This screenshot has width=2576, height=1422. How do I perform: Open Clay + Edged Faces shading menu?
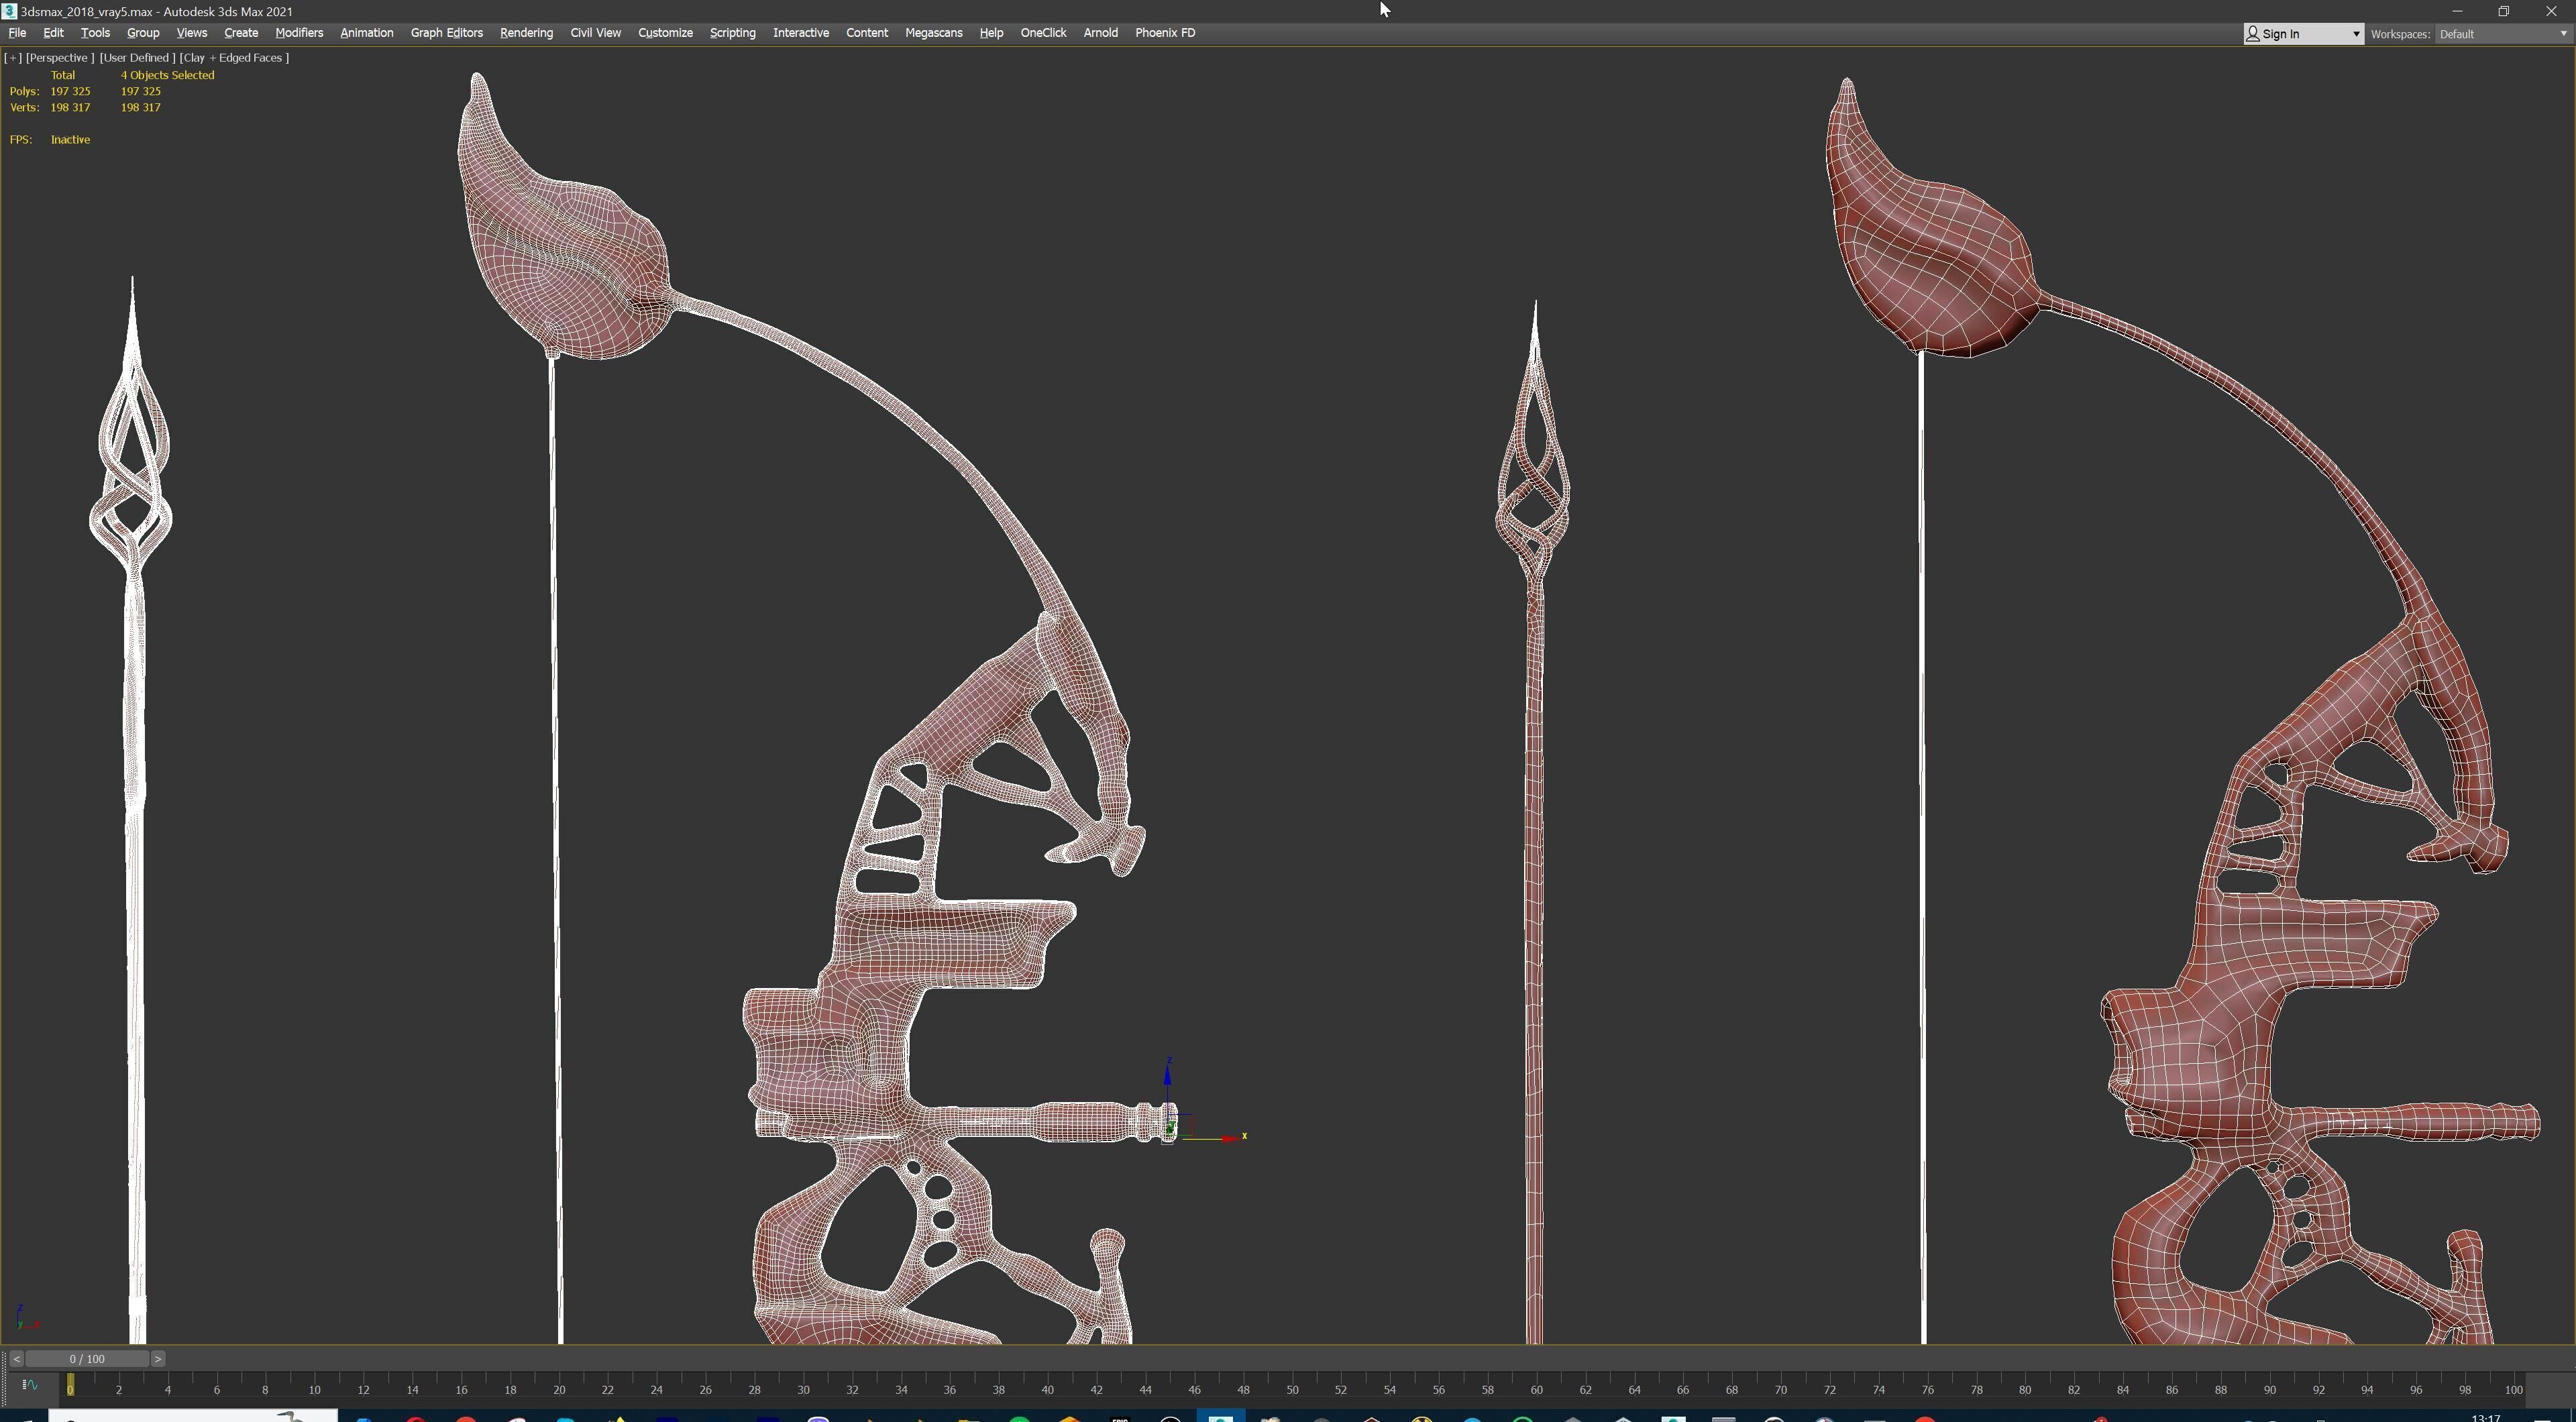pyautogui.click(x=234, y=58)
